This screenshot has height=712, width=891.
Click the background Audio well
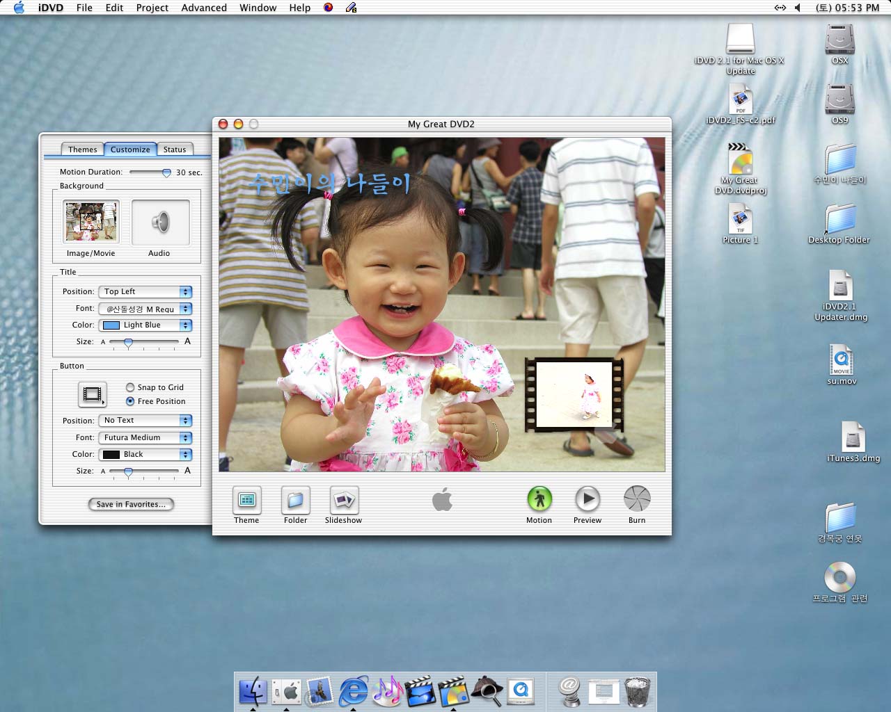pos(160,222)
